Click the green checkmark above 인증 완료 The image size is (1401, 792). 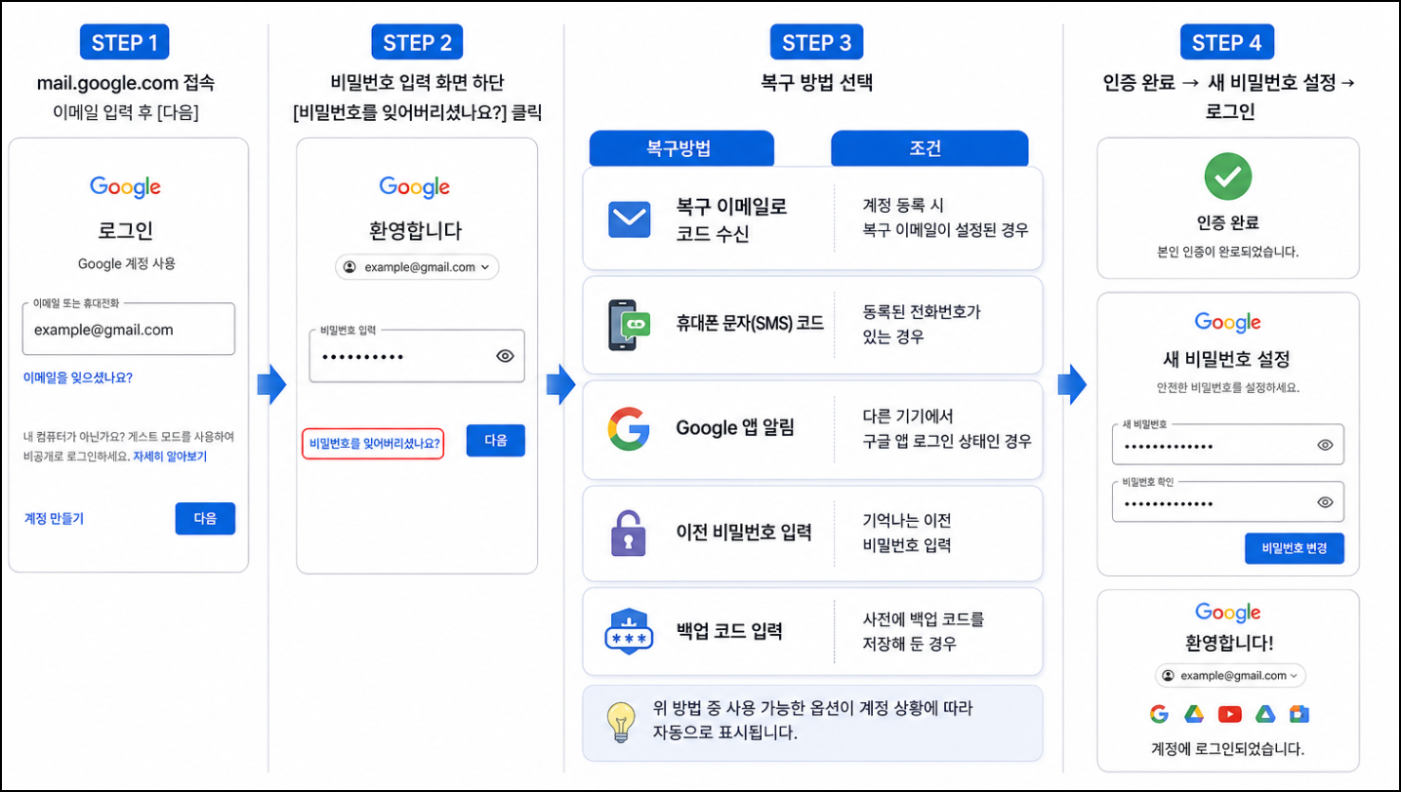click(1227, 176)
